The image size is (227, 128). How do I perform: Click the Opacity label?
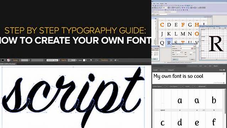point(64,60)
